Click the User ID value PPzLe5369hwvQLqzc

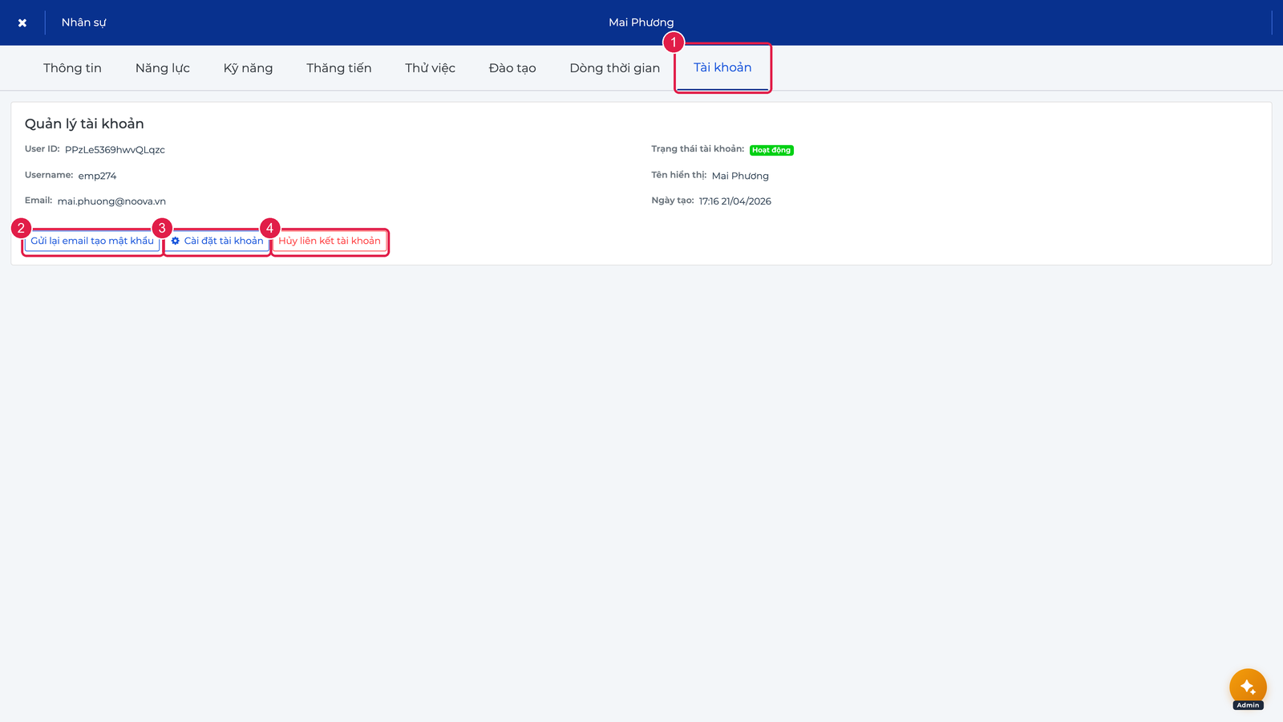[x=115, y=150]
